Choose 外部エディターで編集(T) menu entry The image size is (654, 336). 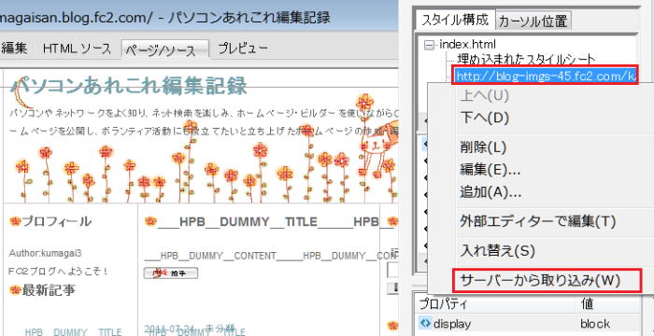tap(537, 221)
